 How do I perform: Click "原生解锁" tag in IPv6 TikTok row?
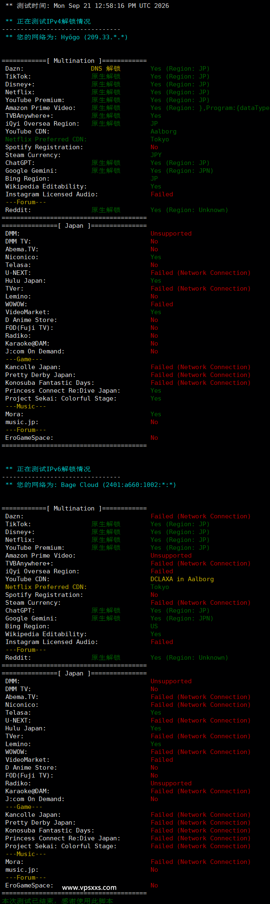coord(106,524)
